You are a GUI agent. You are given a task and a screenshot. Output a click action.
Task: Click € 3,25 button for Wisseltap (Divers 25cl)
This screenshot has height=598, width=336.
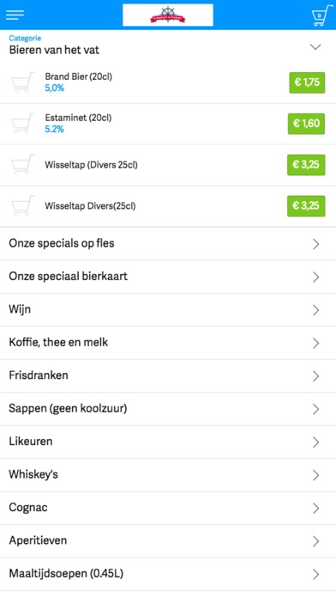(x=306, y=165)
